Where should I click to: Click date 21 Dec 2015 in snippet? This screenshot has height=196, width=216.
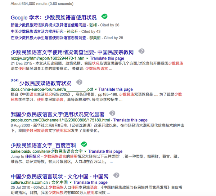click(21, 63)
